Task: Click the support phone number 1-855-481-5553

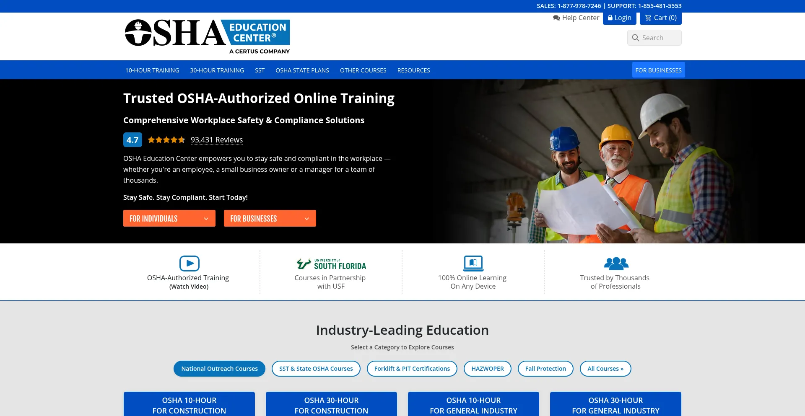Action: point(660,6)
